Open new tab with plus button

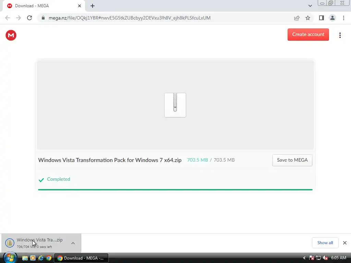(93, 6)
